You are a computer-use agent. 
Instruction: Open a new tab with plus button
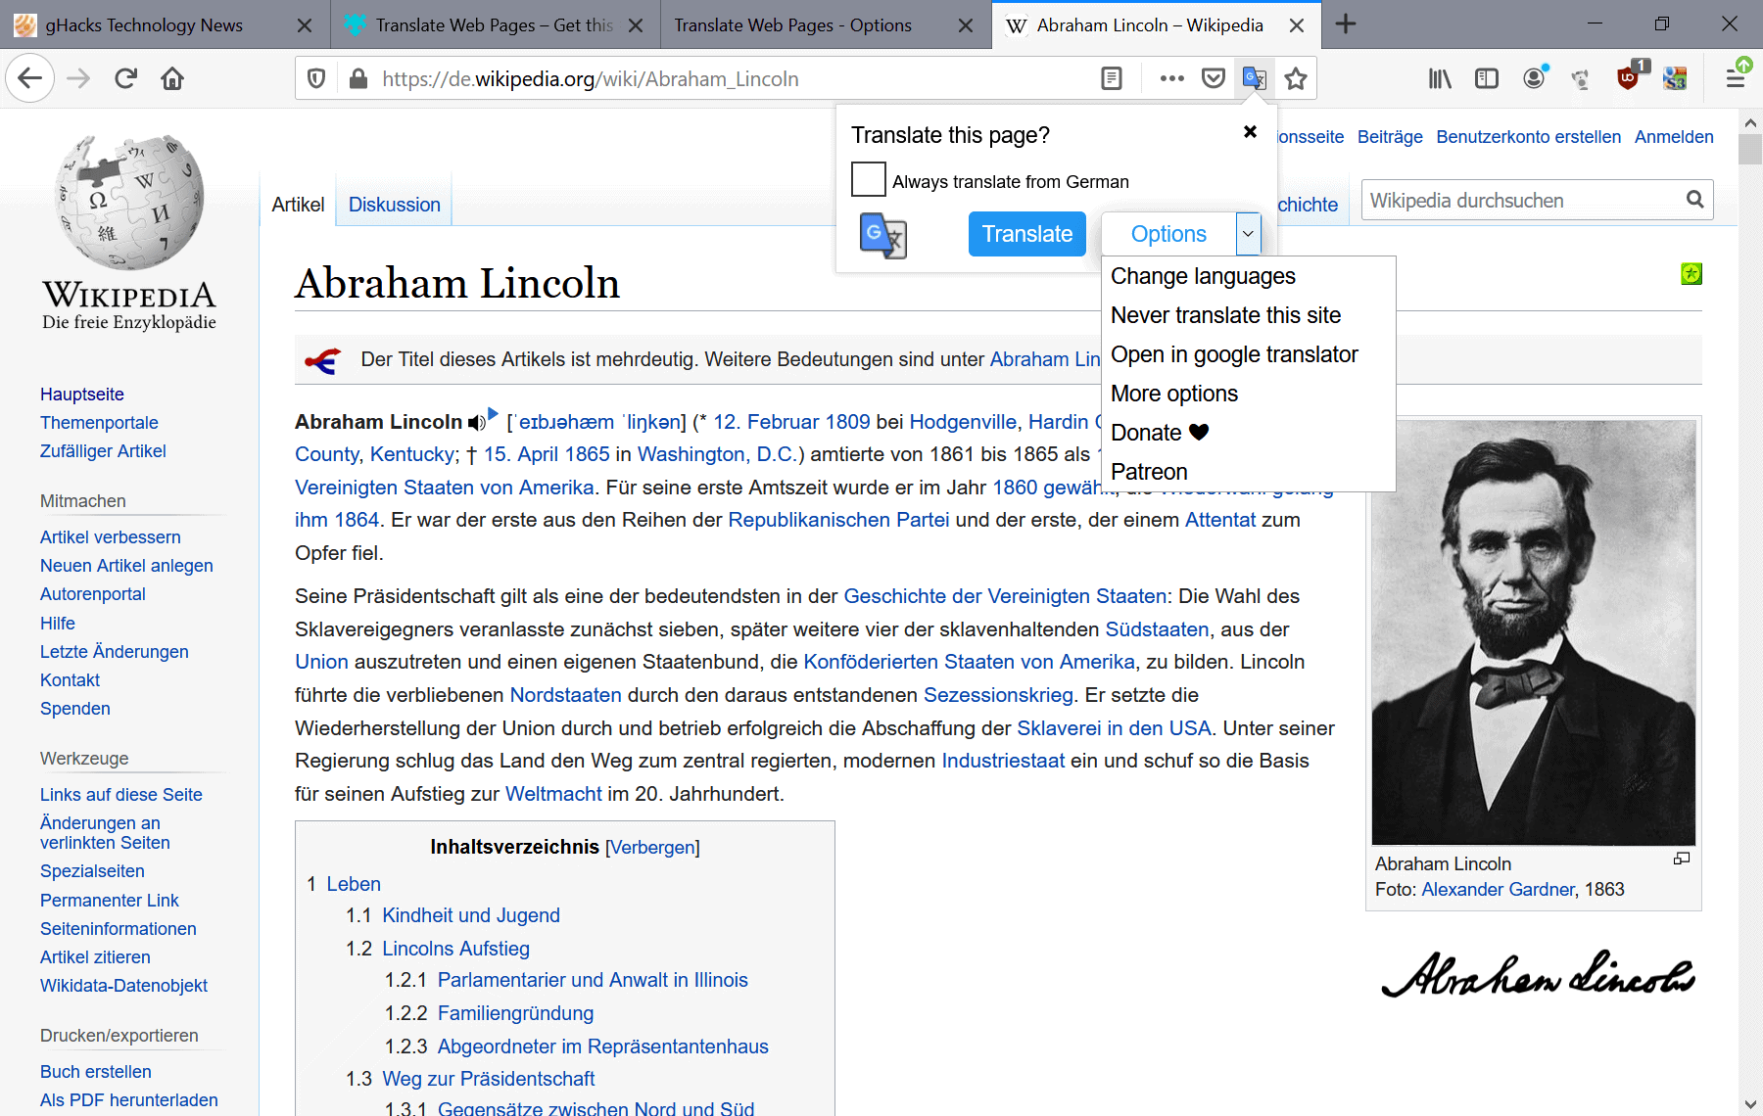(1346, 24)
